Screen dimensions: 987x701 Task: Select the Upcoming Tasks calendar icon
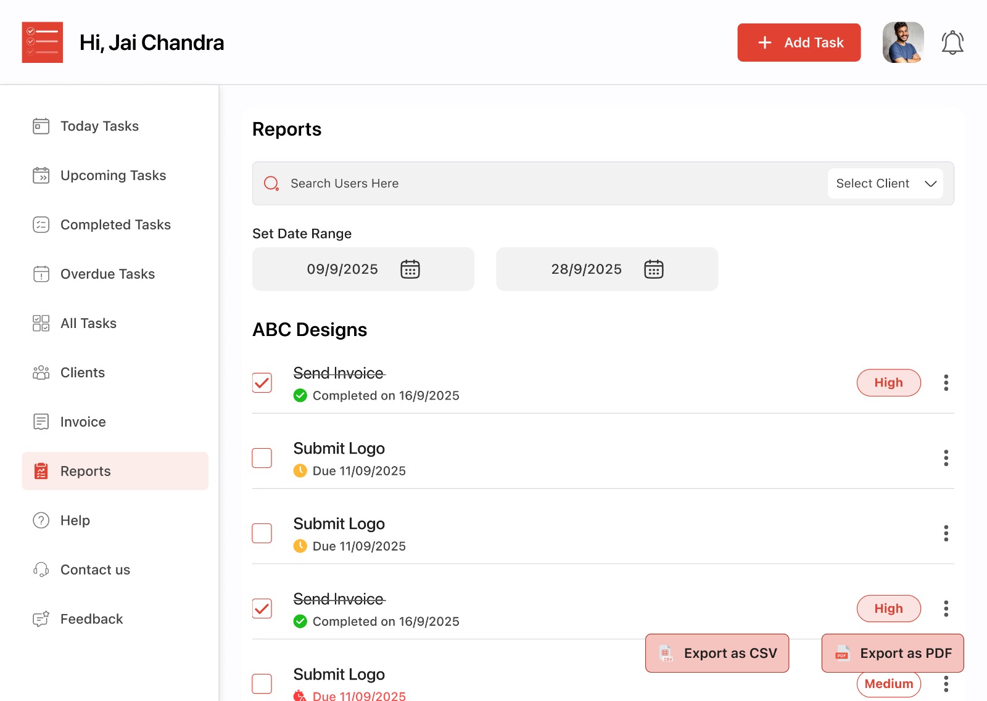click(x=40, y=175)
